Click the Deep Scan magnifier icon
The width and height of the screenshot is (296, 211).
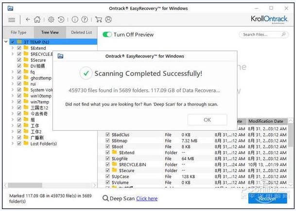105,198
